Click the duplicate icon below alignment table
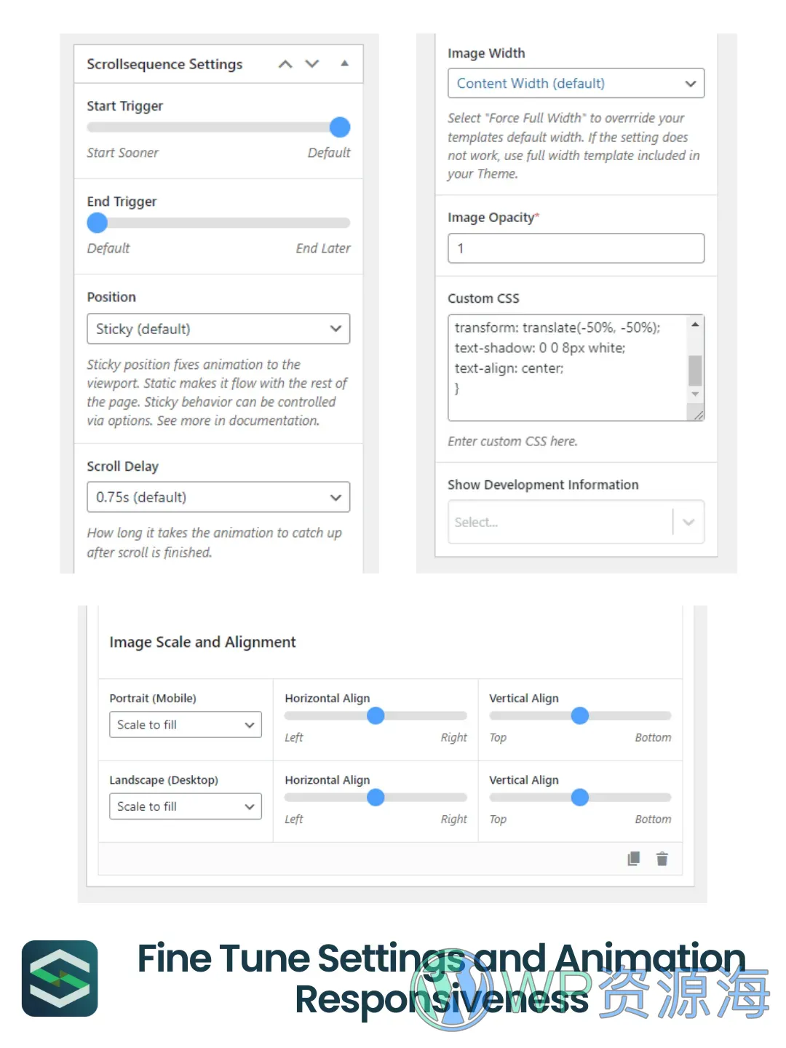786x1048 pixels. (634, 859)
